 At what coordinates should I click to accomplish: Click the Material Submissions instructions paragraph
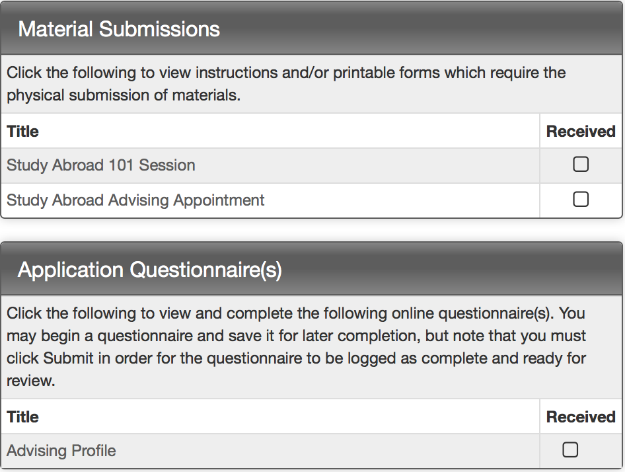pos(286,83)
